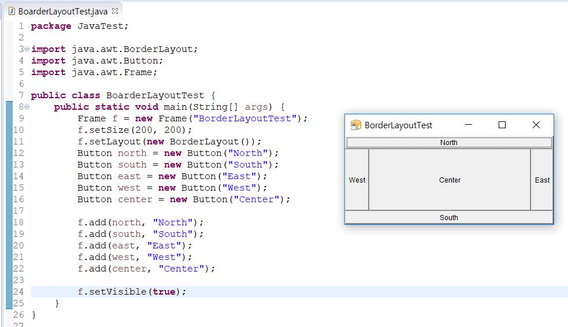Click the South button in BorderLayoutTest window

pos(449,217)
